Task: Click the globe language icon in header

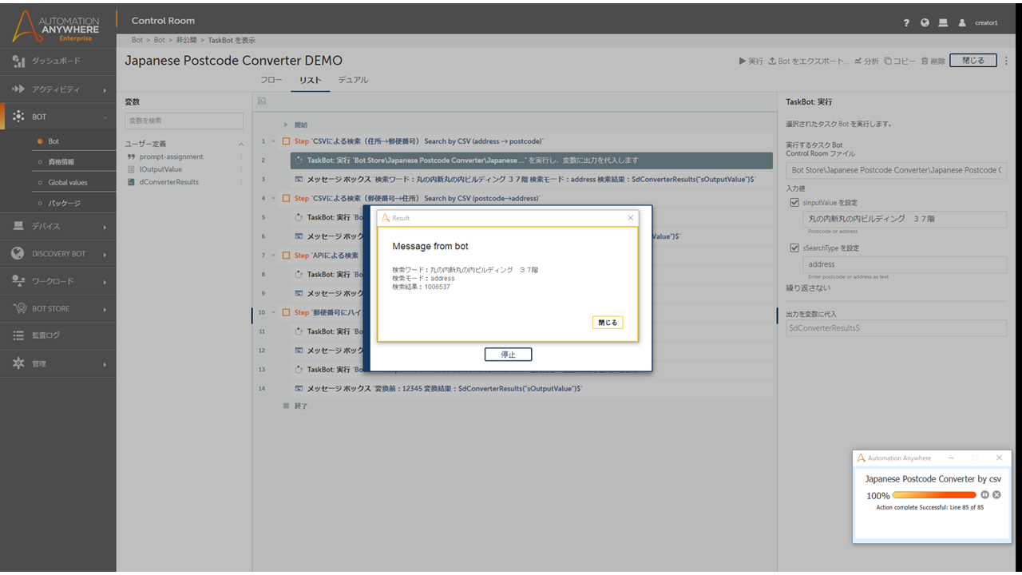Action: 925,23
